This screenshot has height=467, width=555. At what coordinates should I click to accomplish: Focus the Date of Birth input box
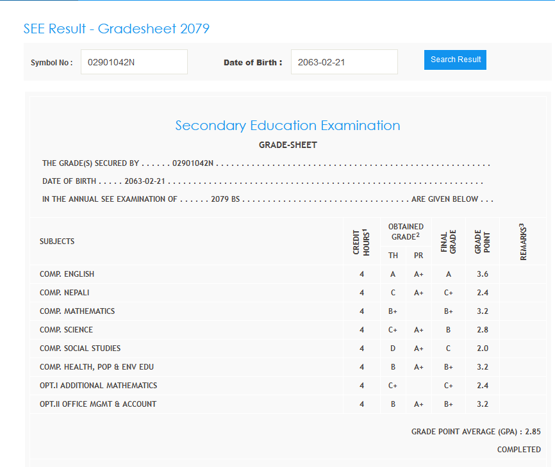[344, 62]
